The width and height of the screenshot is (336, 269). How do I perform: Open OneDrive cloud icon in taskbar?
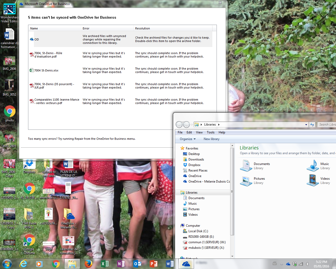pyautogui.click(x=186, y=264)
